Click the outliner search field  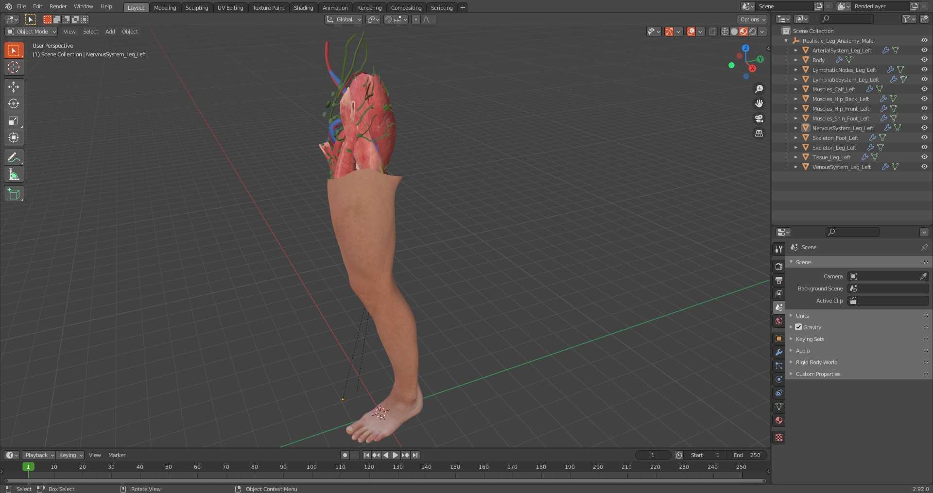tap(847, 19)
